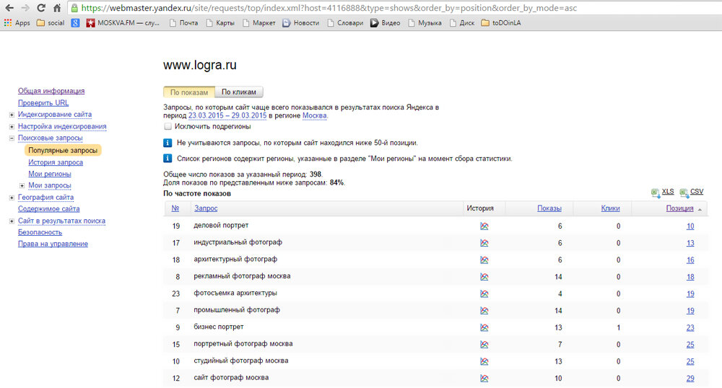Open the toDOinLA bookmarks folder
722x388 pixels.
[501, 22]
